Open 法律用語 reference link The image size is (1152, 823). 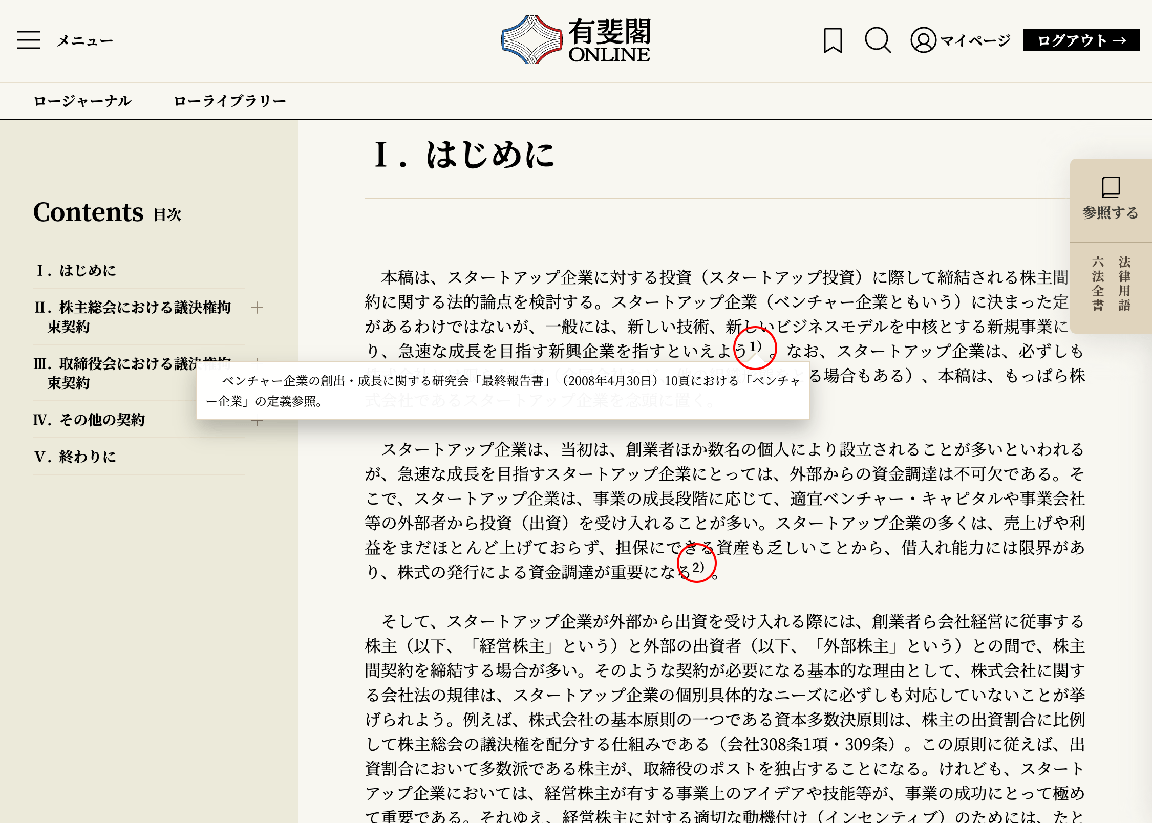point(1124,284)
